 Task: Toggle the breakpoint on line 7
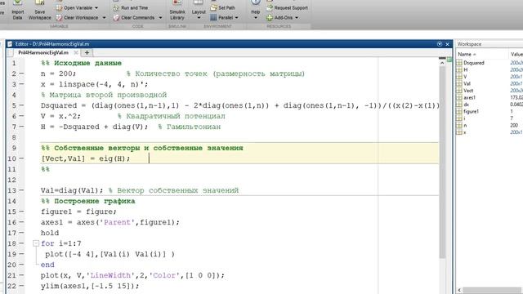coord(21,127)
